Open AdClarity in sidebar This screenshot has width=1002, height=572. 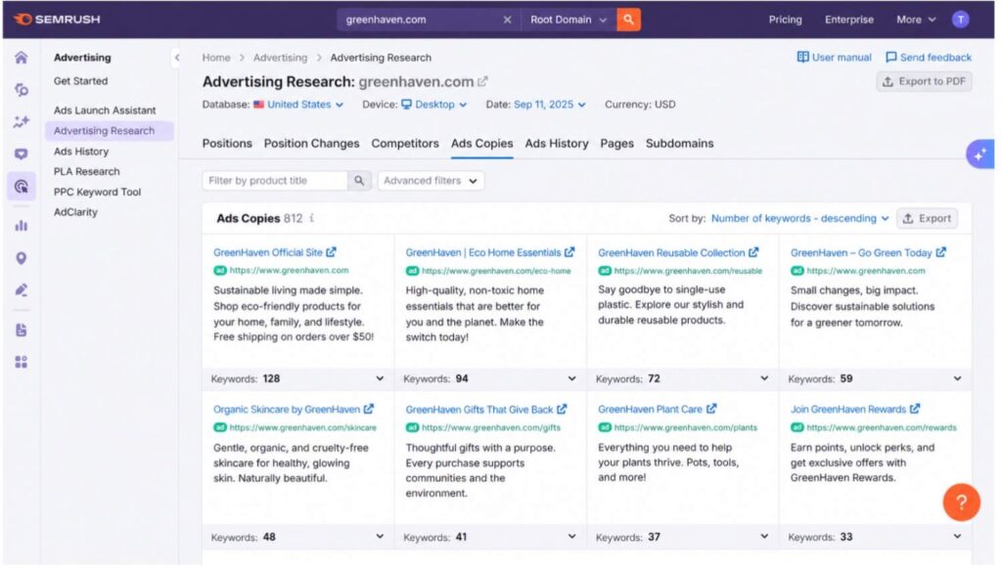pos(75,212)
